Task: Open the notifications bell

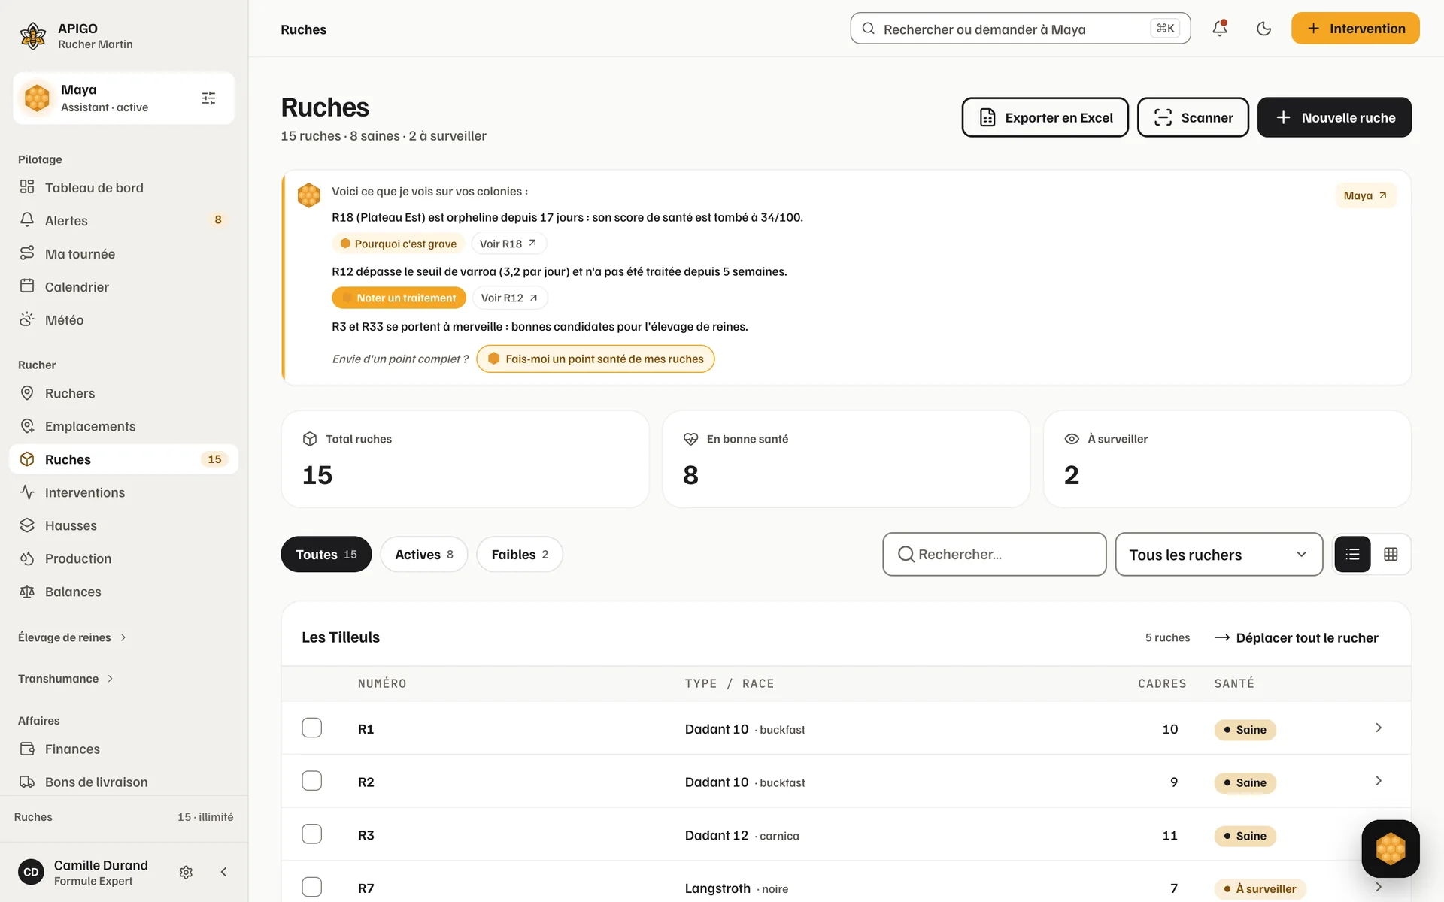Action: pyautogui.click(x=1220, y=29)
